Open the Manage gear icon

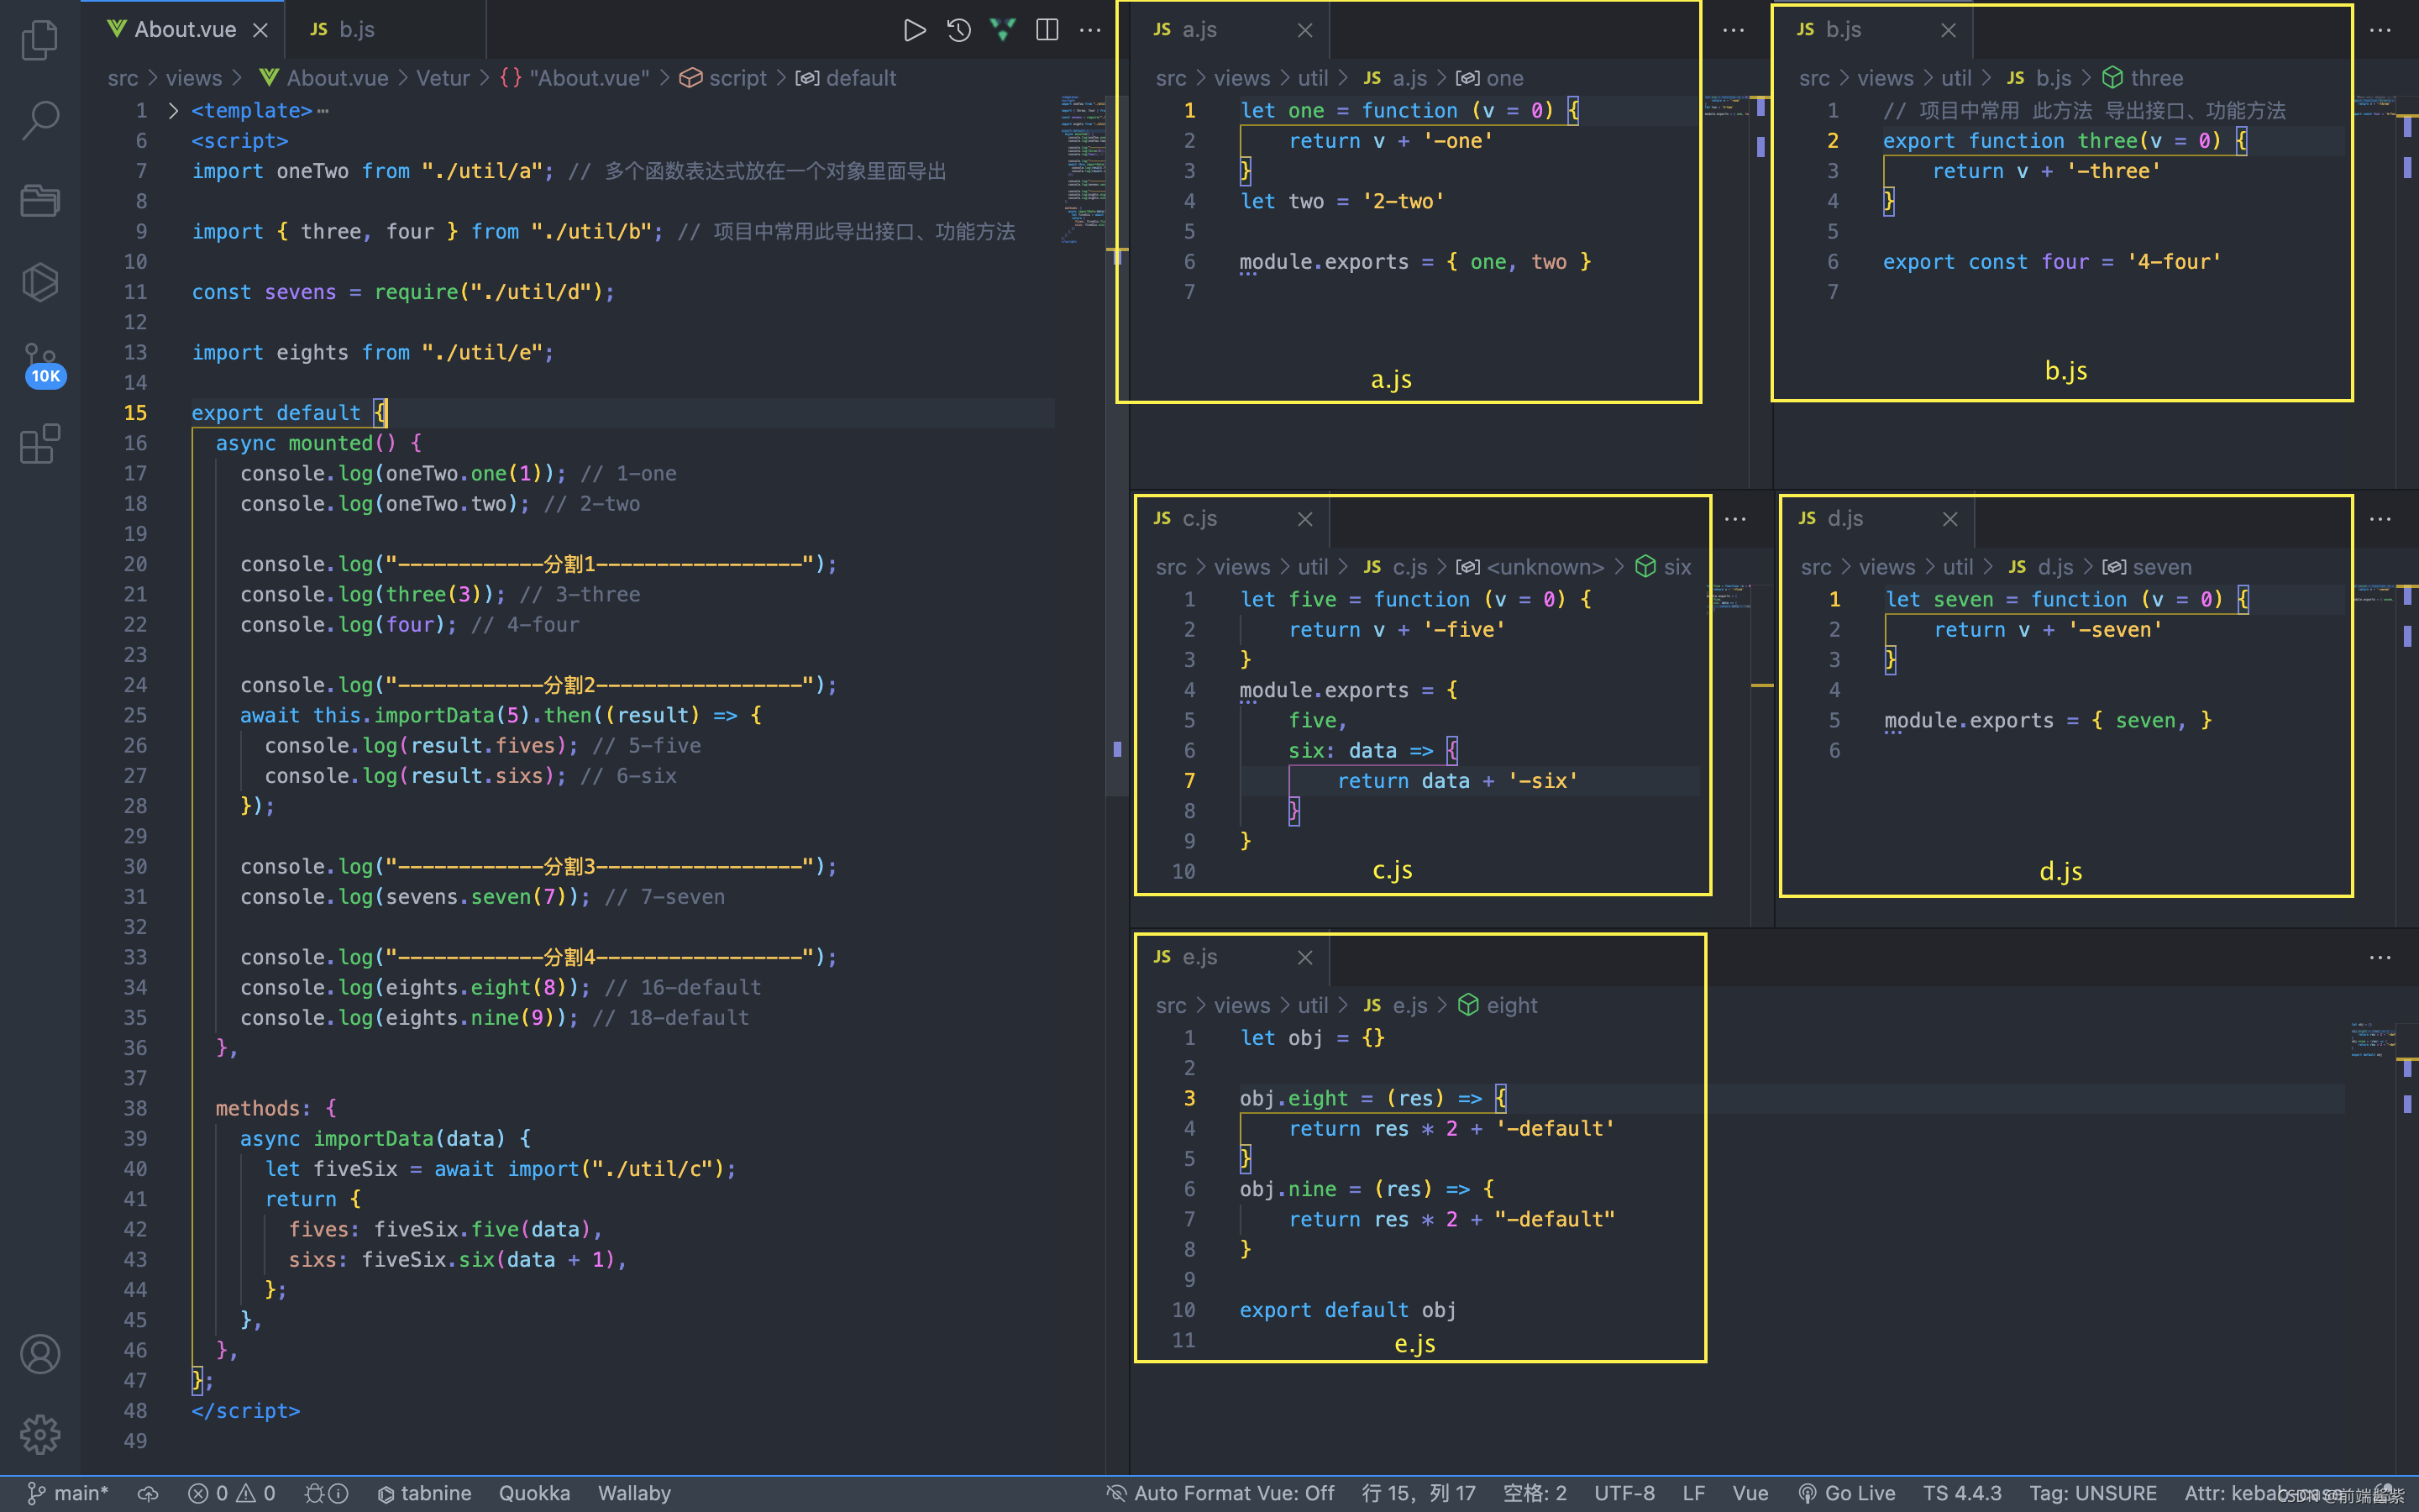tap(40, 1434)
